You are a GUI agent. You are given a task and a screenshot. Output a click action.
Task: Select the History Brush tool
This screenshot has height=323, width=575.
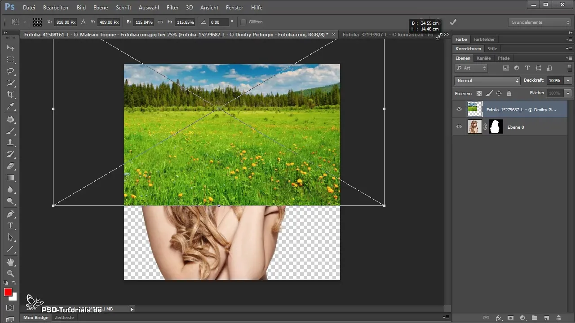tap(10, 154)
